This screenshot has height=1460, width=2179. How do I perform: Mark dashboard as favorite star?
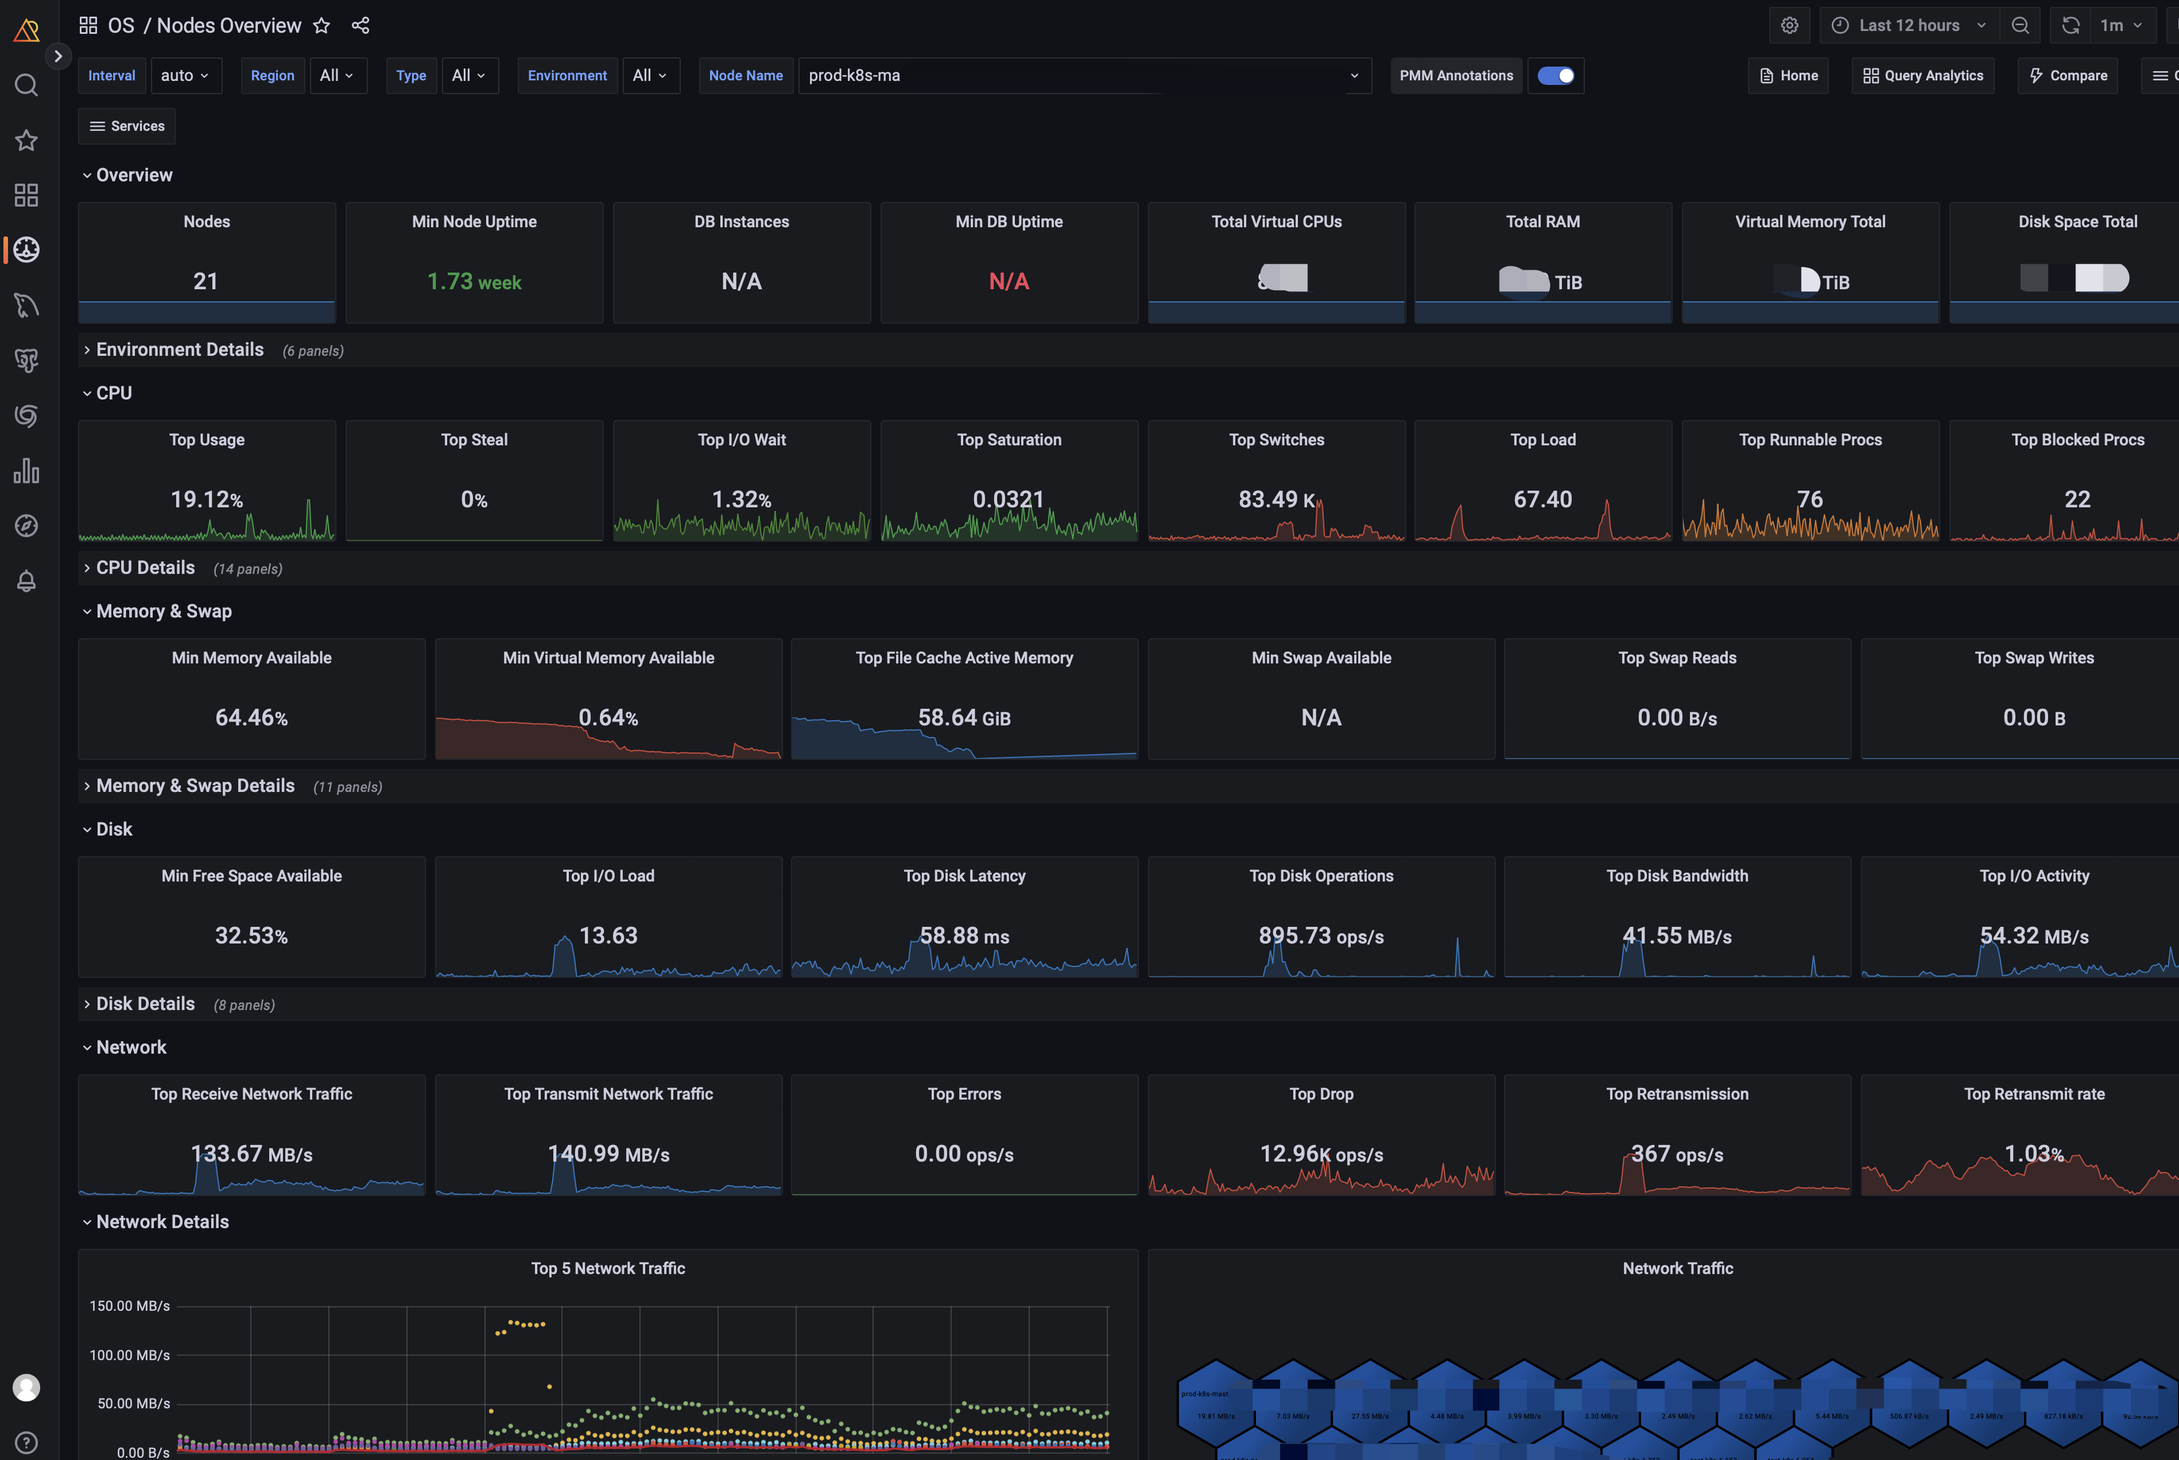tap(321, 26)
